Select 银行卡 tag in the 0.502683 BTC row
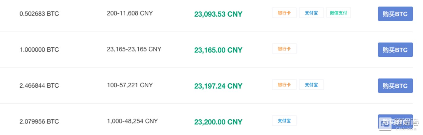423x135 pixels. pyautogui.click(x=284, y=13)
